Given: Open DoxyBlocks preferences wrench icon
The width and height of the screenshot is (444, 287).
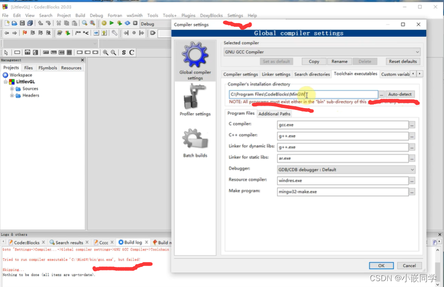Looking at the screenshot, I should pos(114,33).
